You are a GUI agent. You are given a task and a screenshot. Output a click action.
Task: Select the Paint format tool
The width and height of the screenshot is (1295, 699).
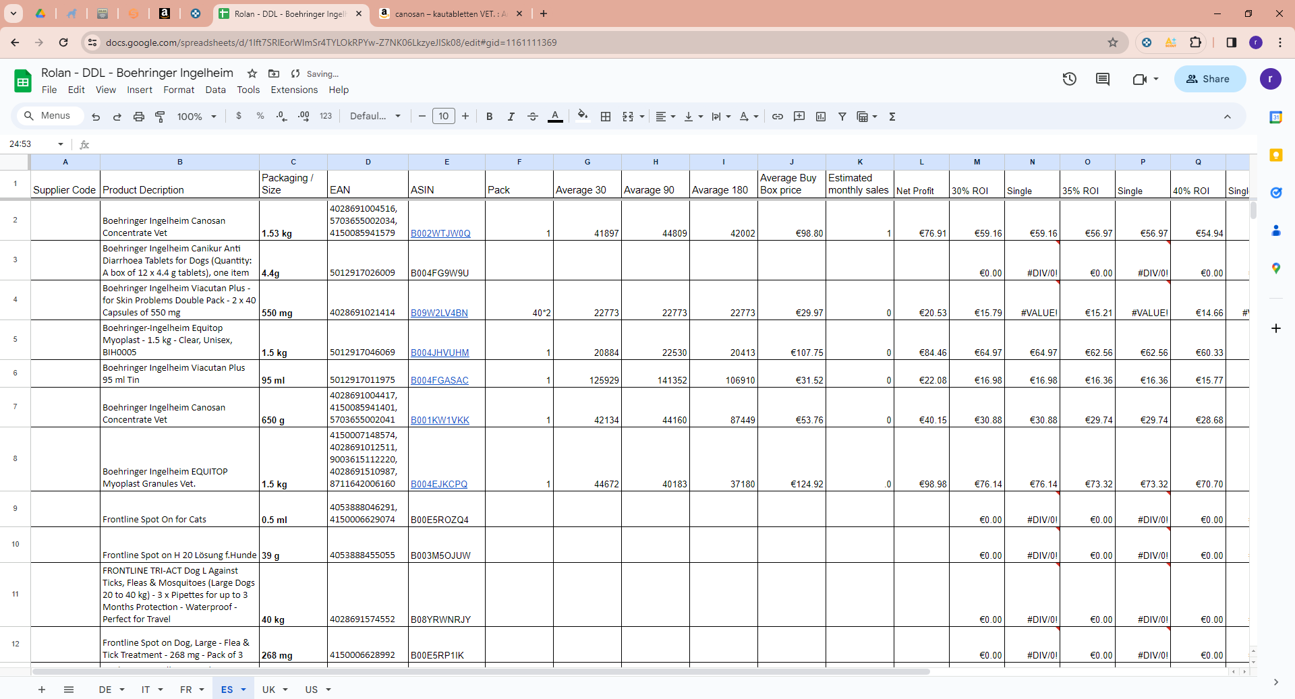coord(161,117)
